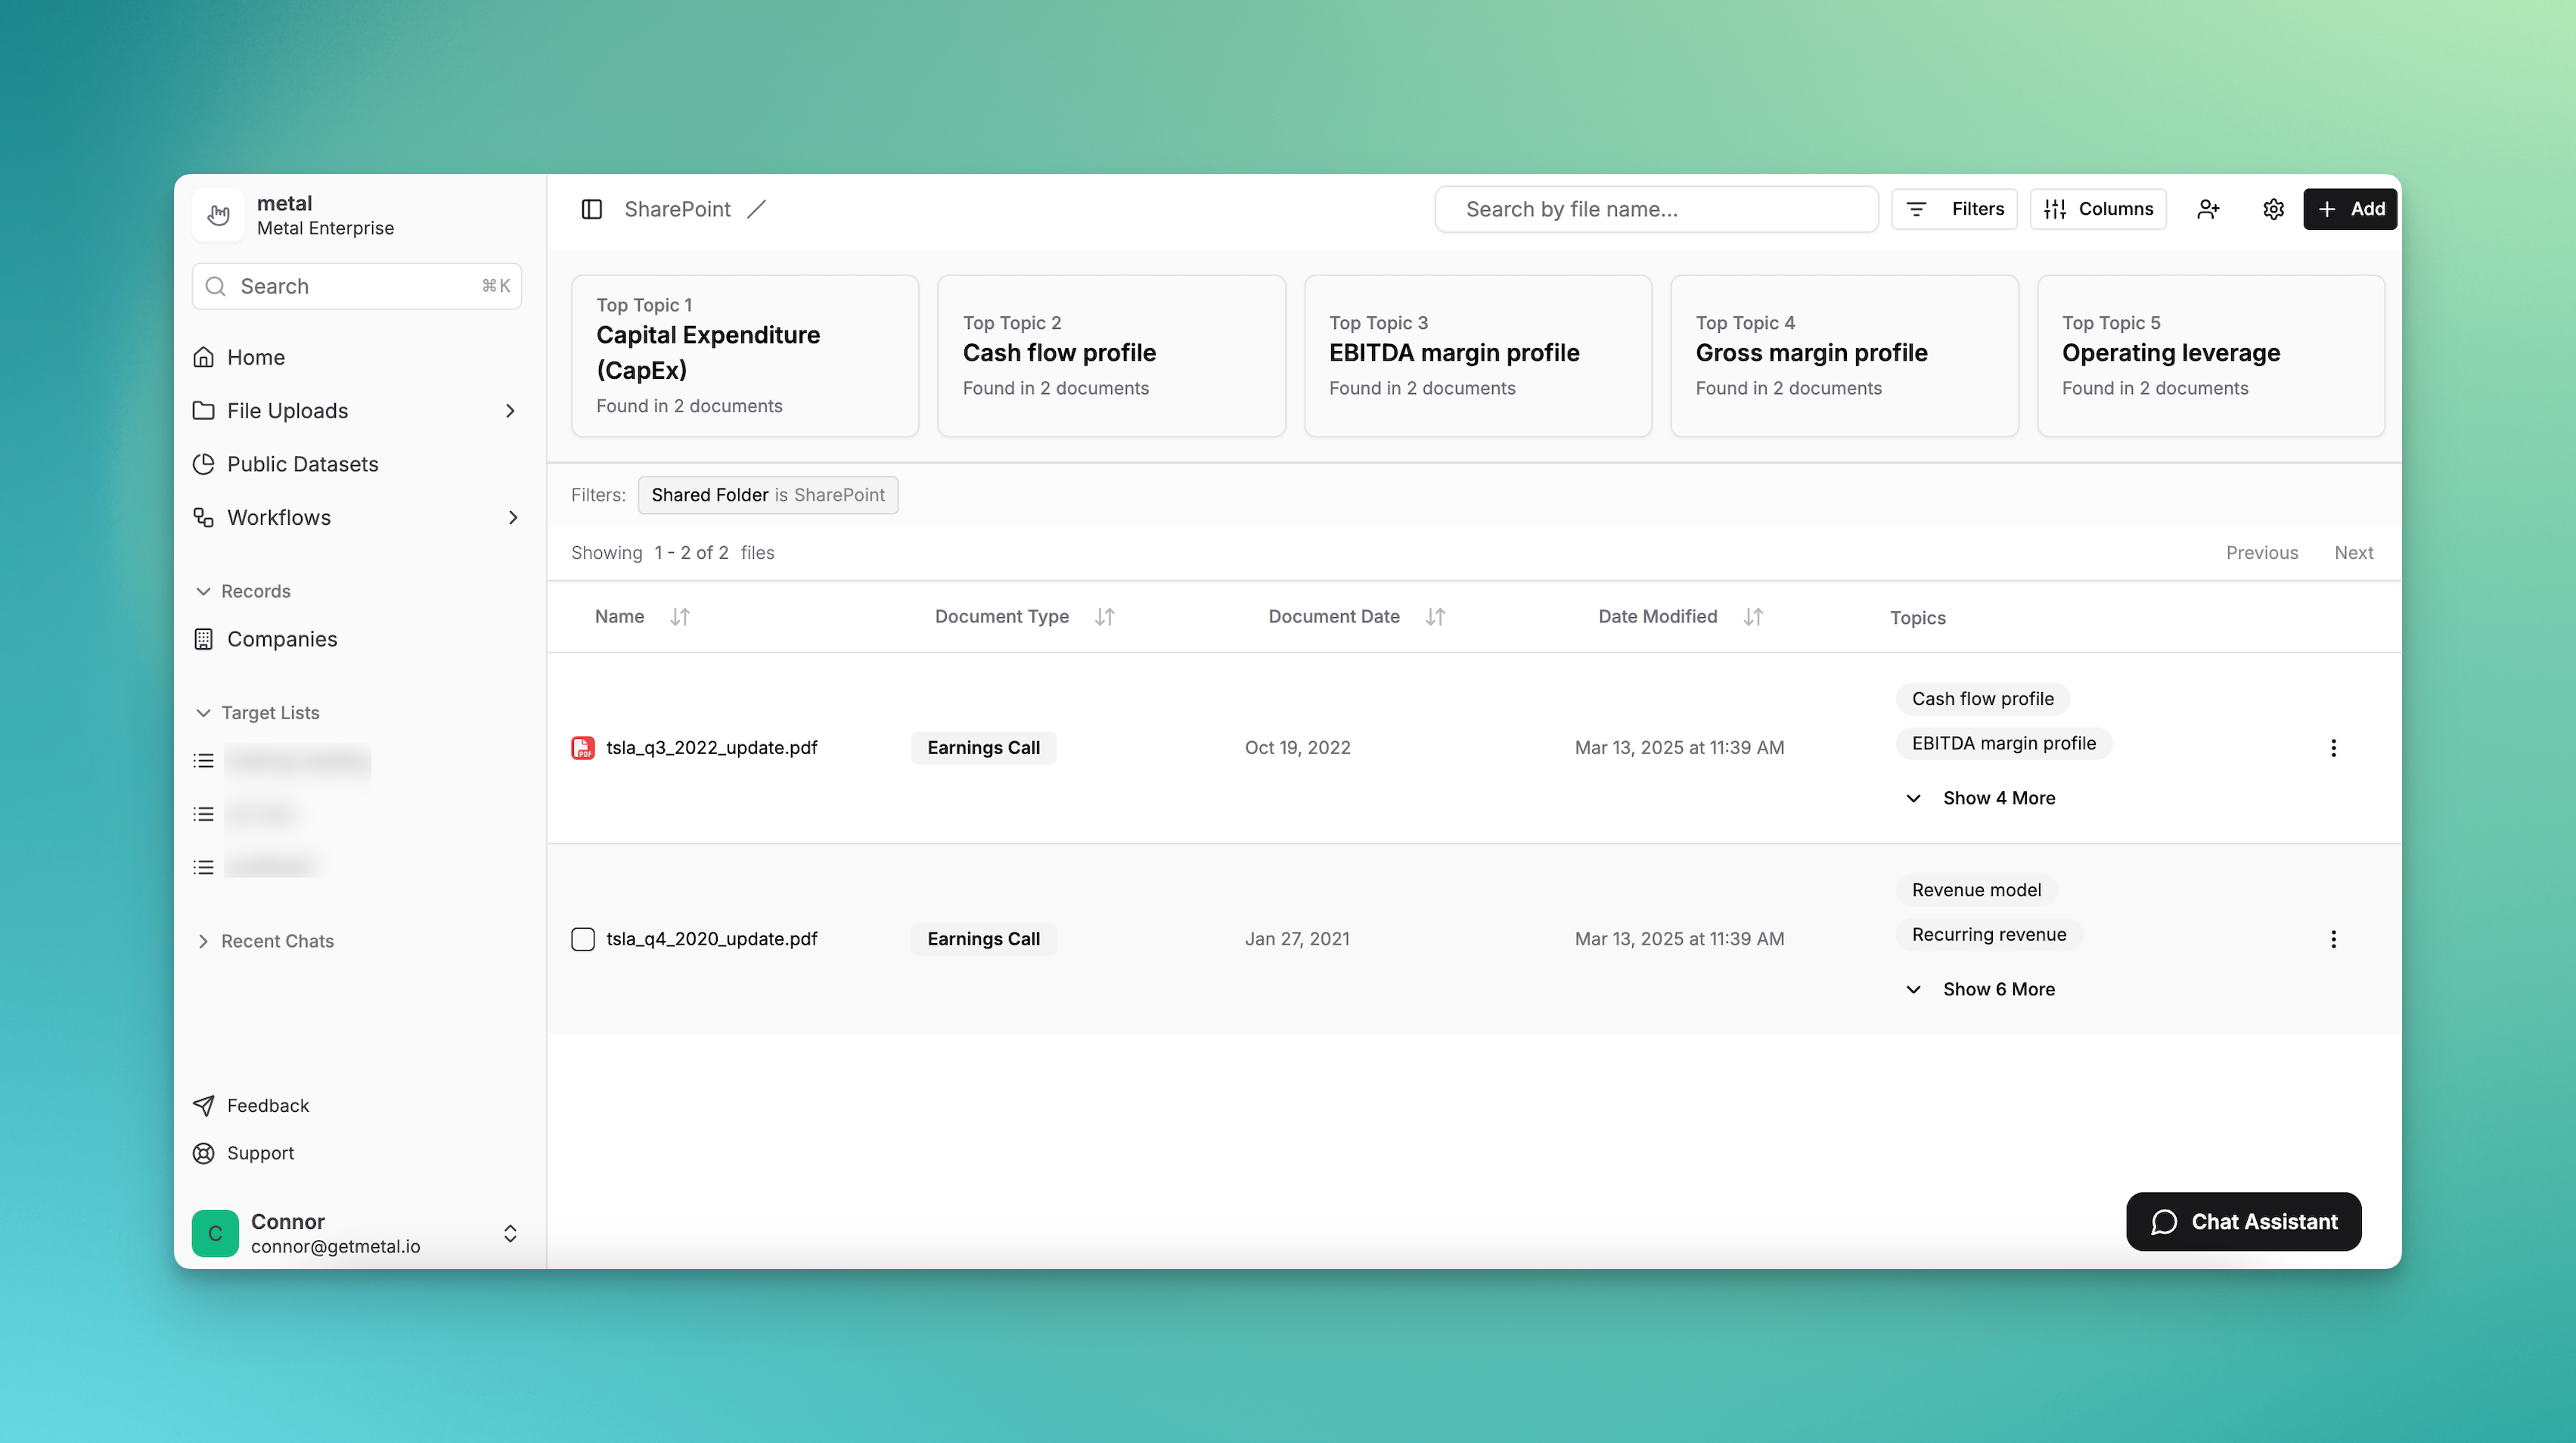Viewport: 2576px width, 1443px height.
Task: Open row menu for tsla_q4_2020_update.pdf
Action: click(x=2333, y=939)
